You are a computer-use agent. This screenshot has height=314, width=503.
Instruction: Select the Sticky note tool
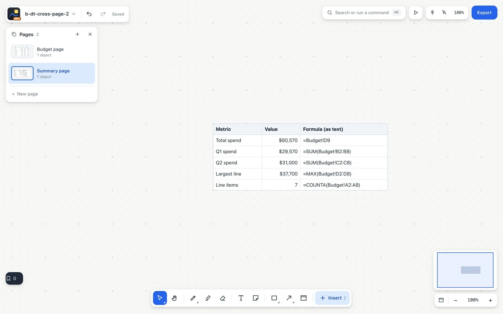(x=256, y=298)
